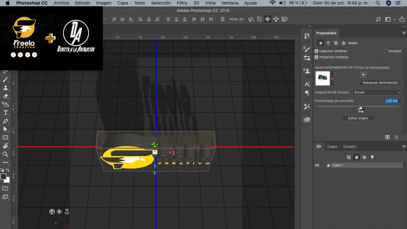Click the Editar origen button
407x229 pixels.
(x=358, y=118)
